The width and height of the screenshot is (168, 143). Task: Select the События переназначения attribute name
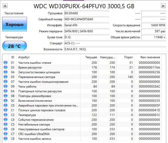(36, 120)
